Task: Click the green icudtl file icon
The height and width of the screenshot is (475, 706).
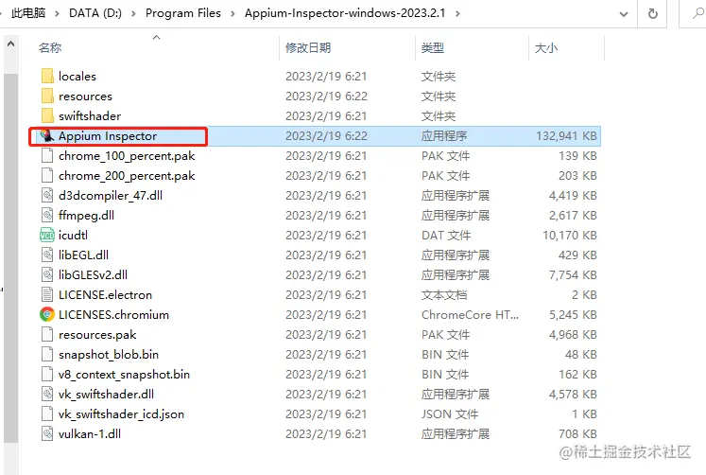Action: coord(47,235)
